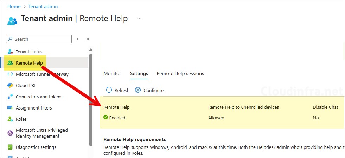
Task: Open the Cloud PKI icon
Action: (10, 85)
